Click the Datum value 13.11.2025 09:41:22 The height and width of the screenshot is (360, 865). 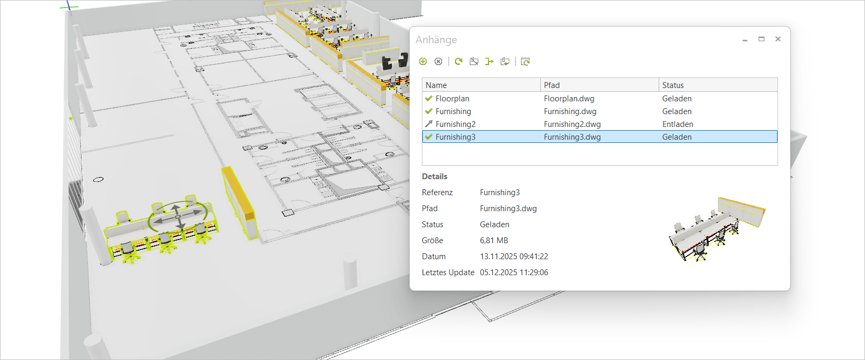(514, 257)
